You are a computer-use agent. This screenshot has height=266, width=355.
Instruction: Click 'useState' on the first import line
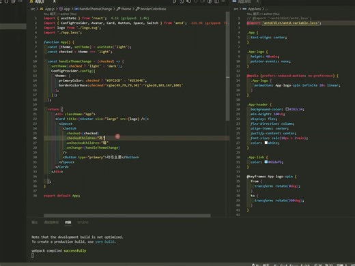68,18
